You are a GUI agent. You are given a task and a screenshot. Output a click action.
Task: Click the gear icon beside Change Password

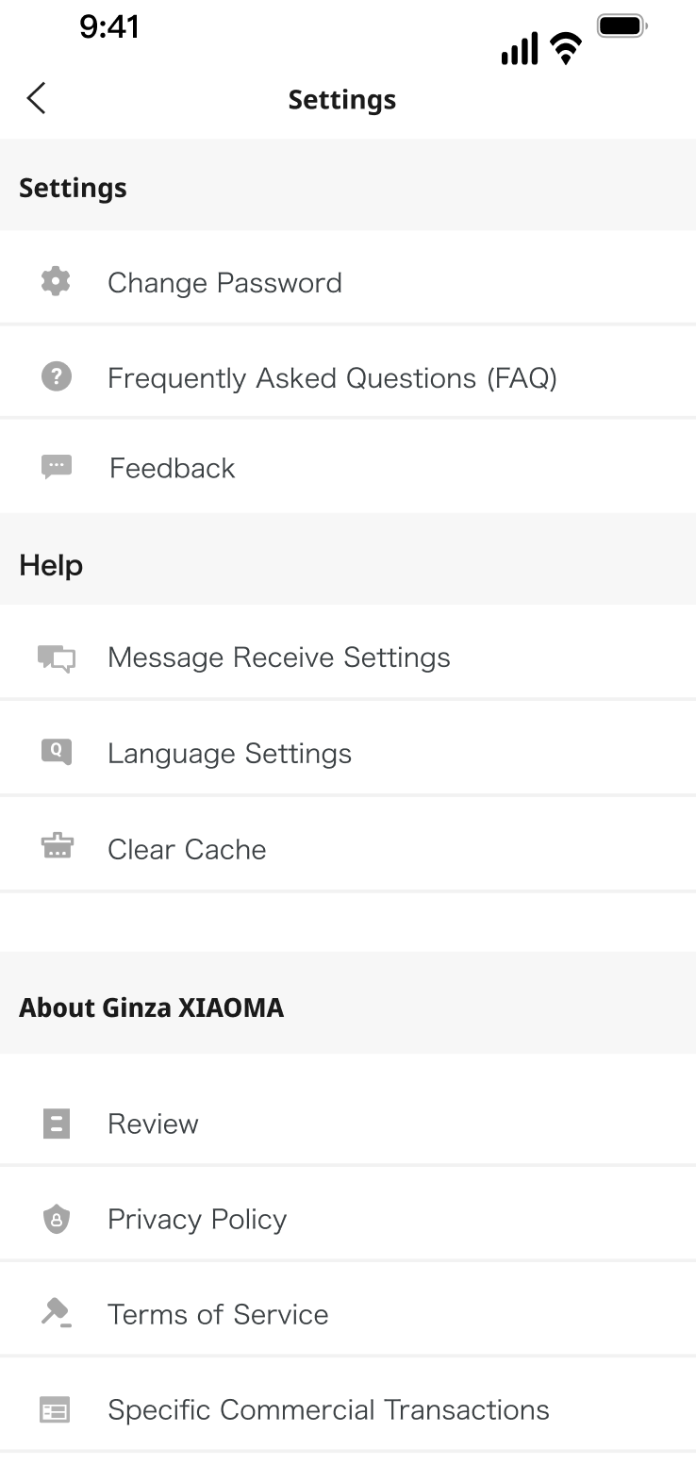point(57,282)
